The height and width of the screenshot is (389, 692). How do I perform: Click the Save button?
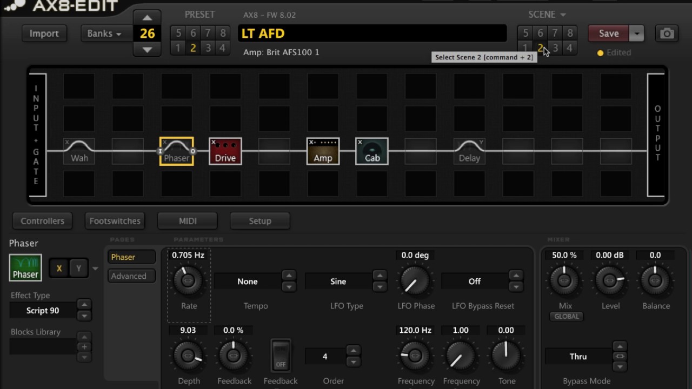(609, 33)
